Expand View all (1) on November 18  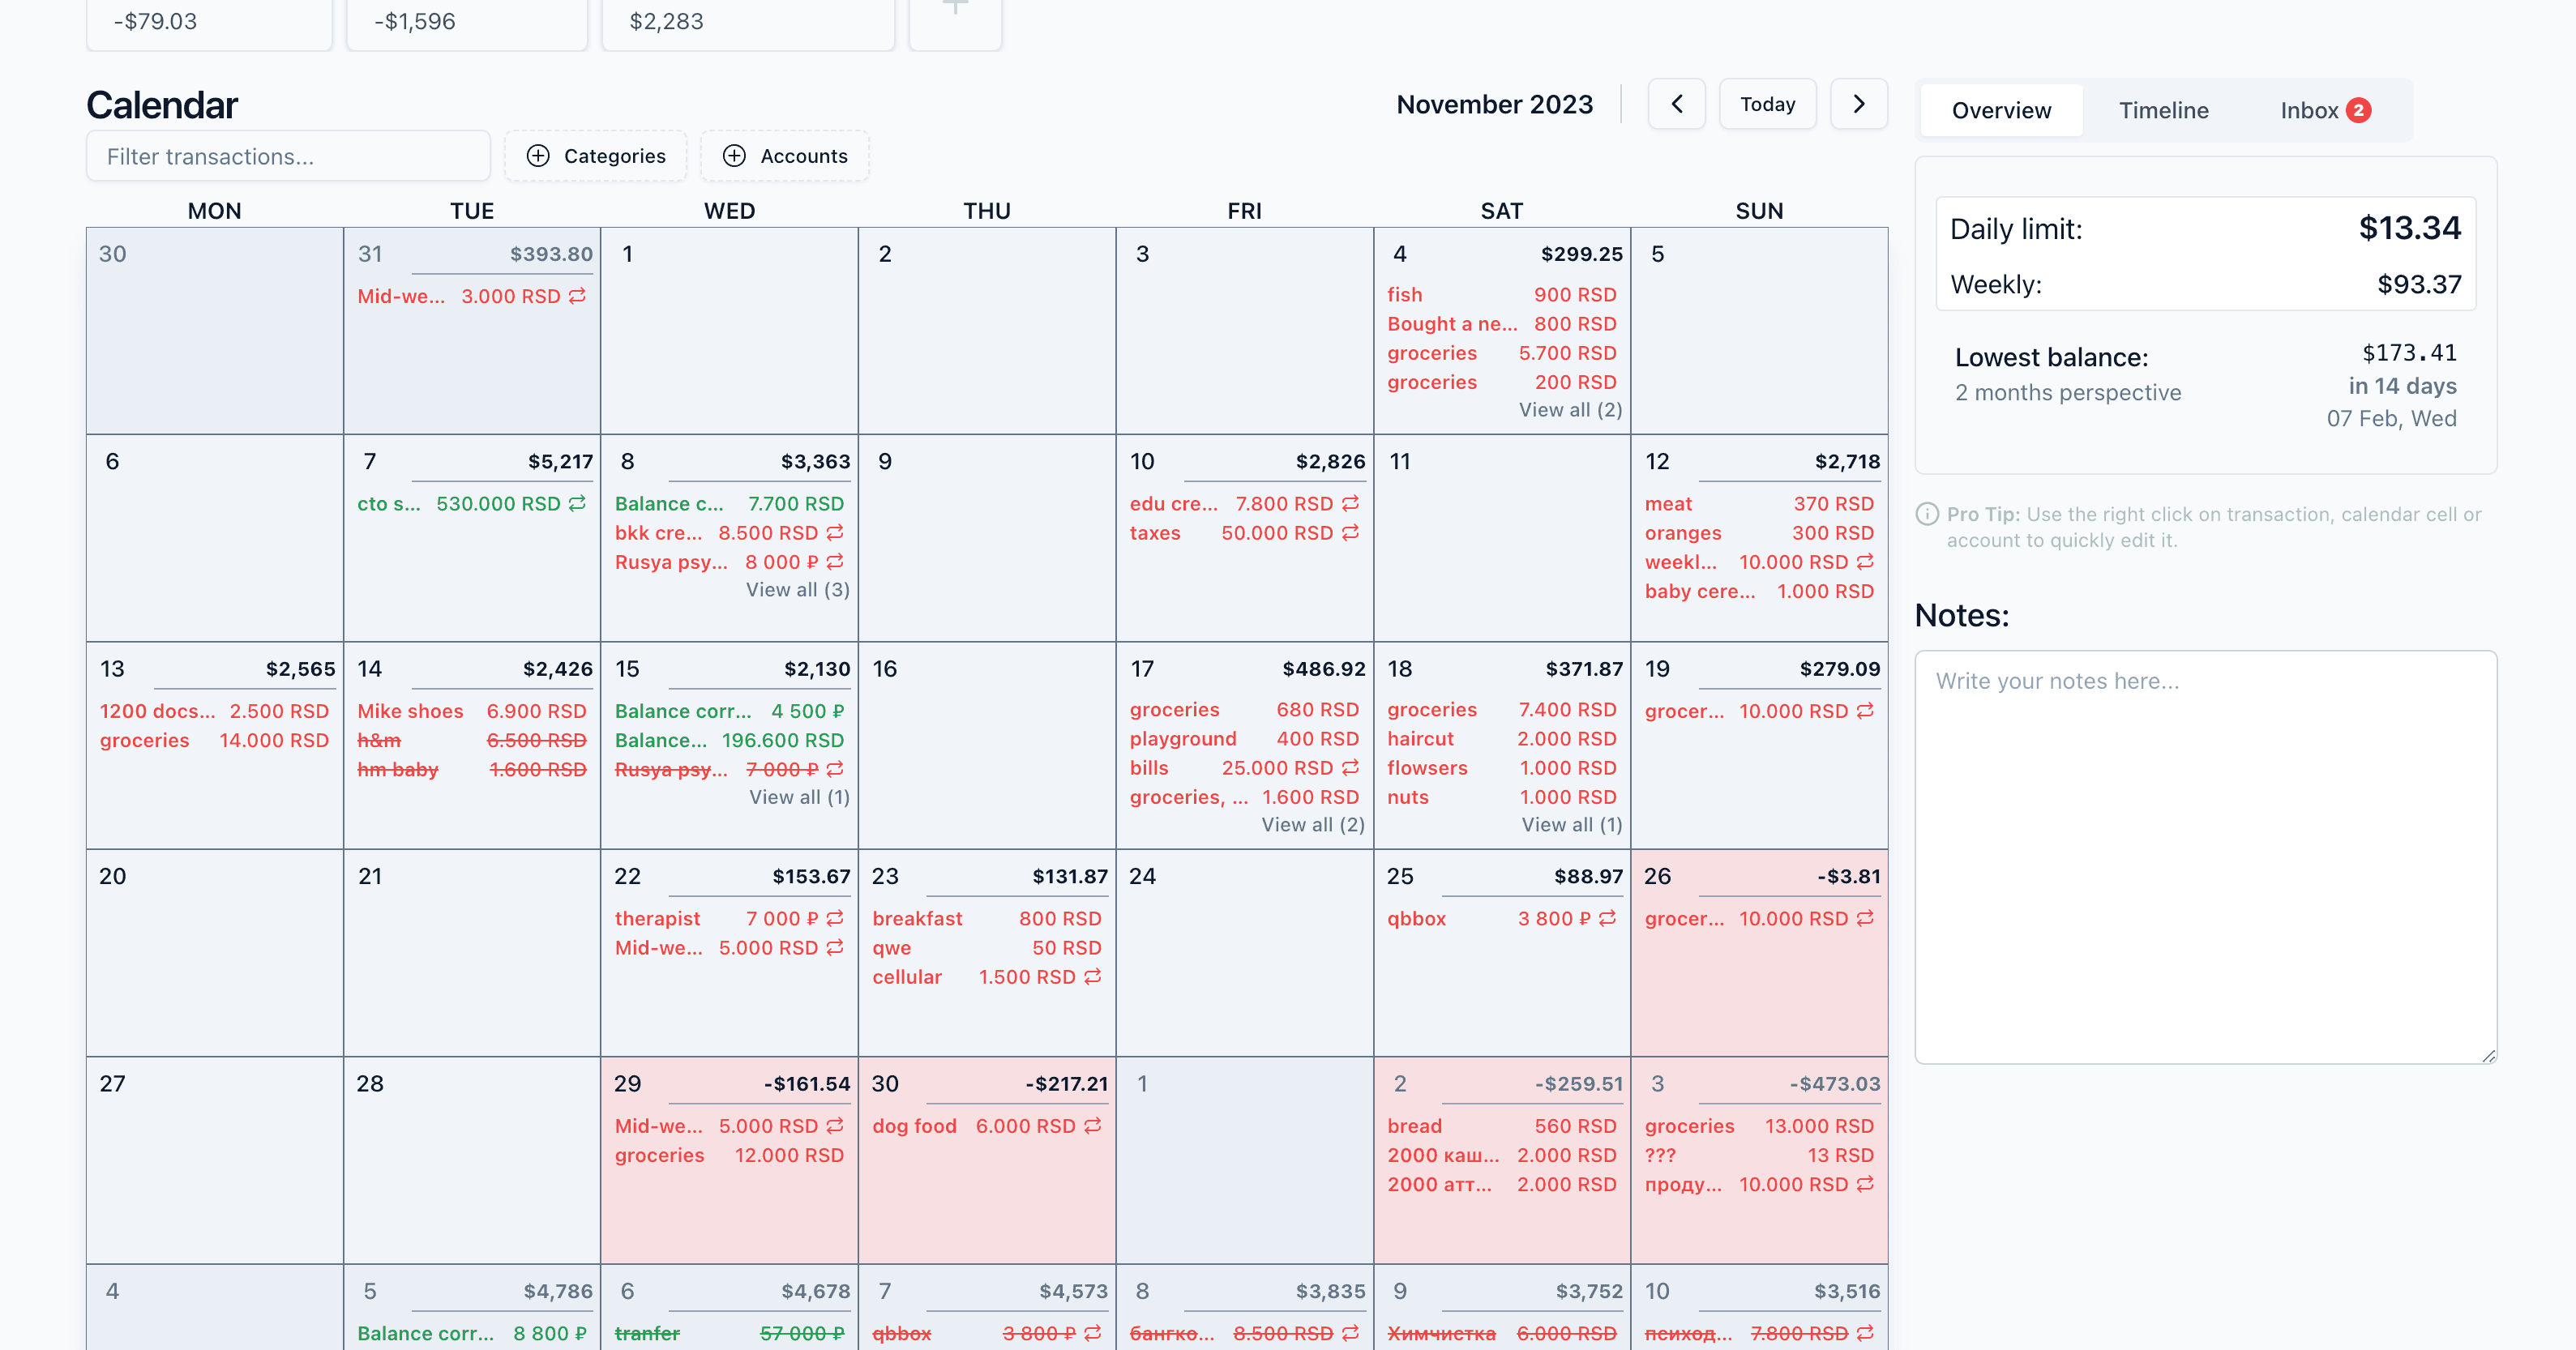click(x=1571, y=824)
